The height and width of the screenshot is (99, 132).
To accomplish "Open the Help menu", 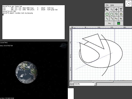I will pos(112,5).
